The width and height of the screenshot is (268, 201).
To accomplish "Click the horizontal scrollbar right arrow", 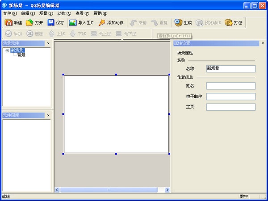I will [167, 190].
